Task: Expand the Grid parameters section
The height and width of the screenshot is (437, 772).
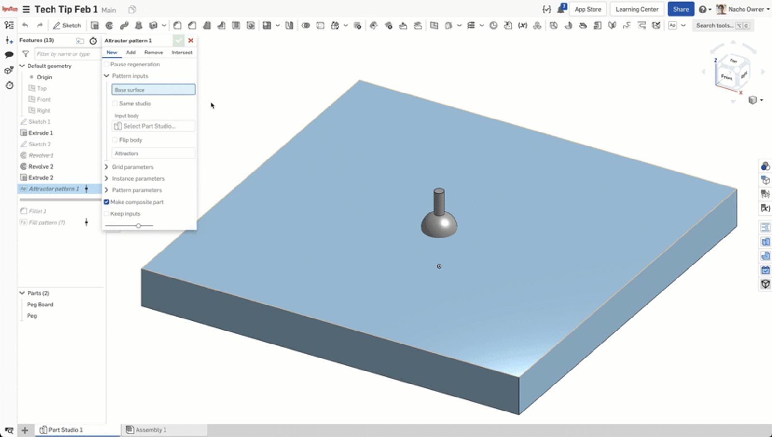Action: pyautogui.click(x=107, y=167)
